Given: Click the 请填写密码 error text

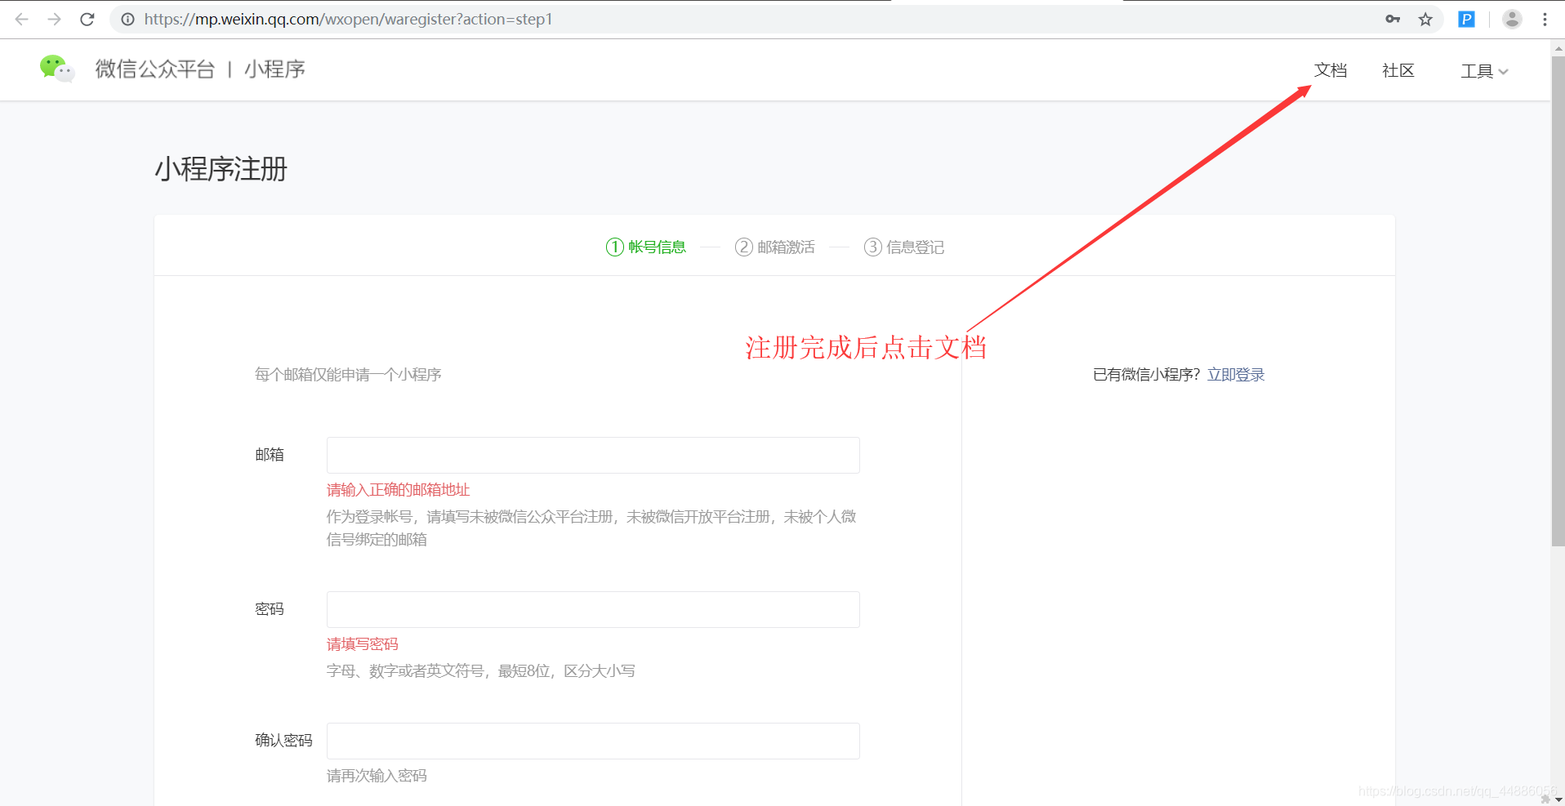Looking at the screenshot, I should pos(363,643).
